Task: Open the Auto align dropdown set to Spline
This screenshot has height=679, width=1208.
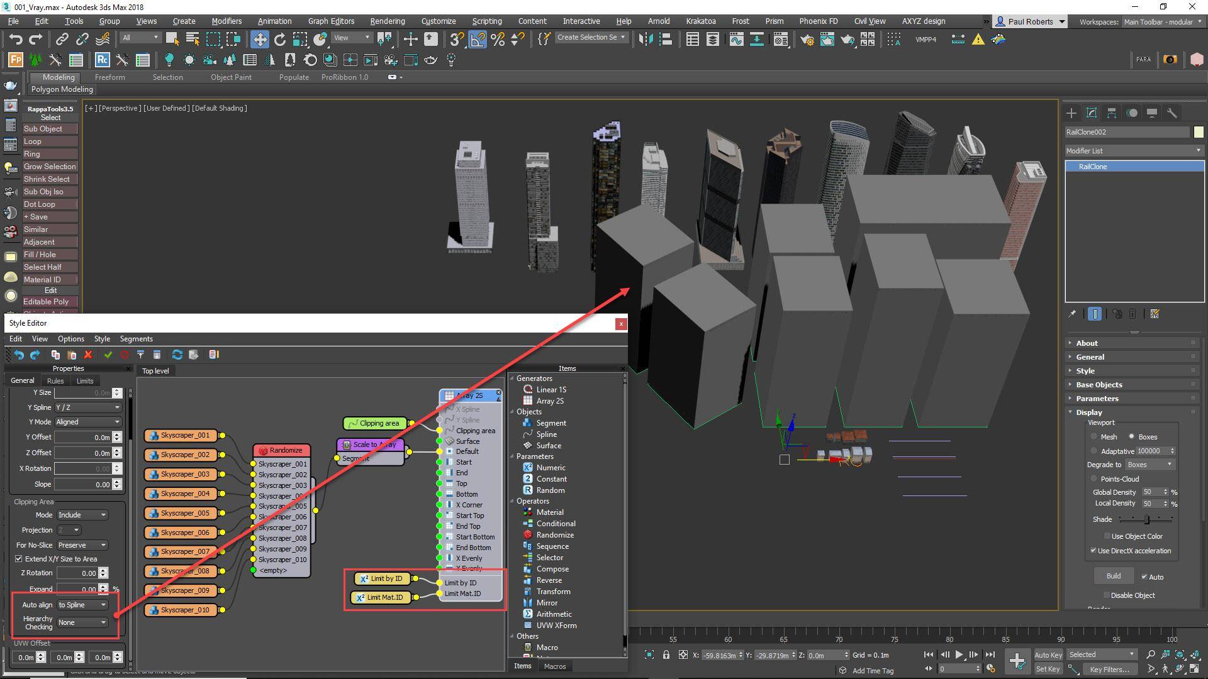Action: point(82,605)
